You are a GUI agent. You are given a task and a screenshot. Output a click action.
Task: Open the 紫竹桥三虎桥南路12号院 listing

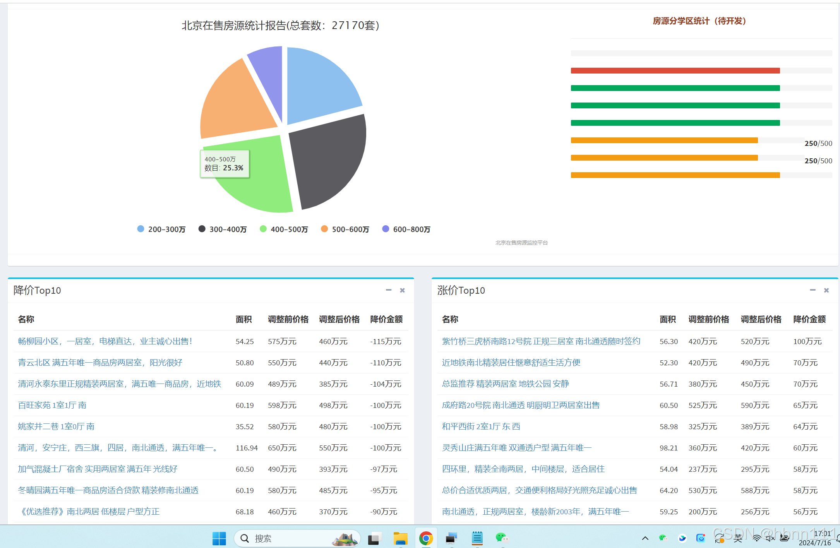coord(541,341)
